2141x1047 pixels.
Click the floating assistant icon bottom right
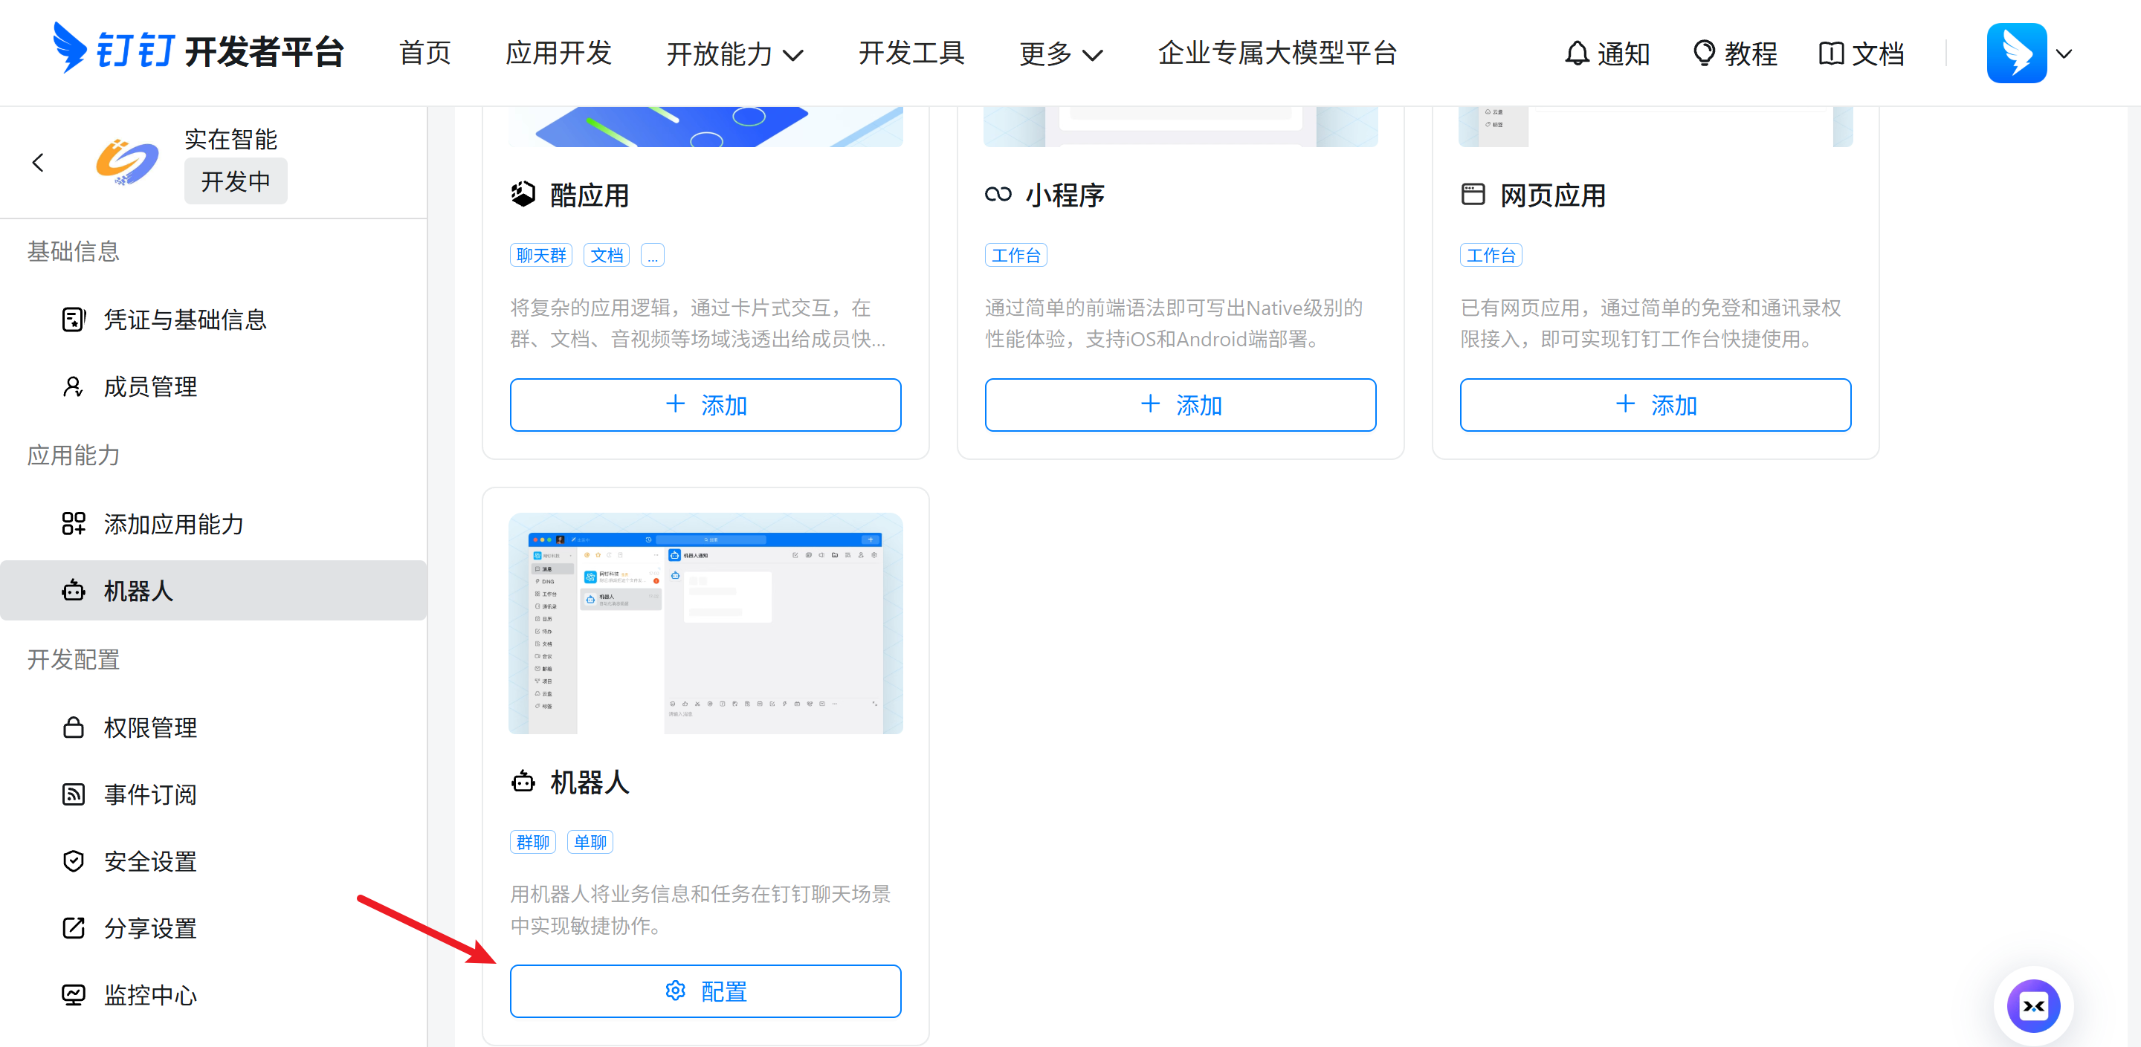(x=2033, y=1006)
